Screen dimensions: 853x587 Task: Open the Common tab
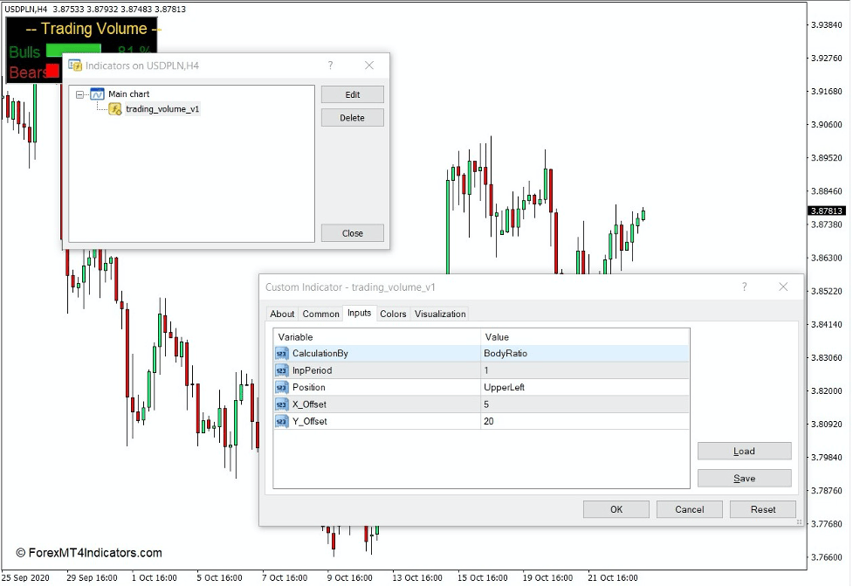coord(320,314)
